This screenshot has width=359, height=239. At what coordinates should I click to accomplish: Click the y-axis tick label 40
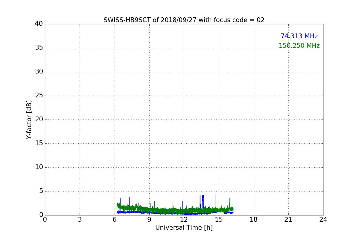click(x=39, y=24)
